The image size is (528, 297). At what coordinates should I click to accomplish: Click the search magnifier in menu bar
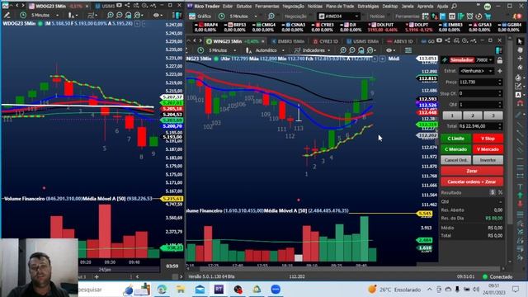coord(455,6)
